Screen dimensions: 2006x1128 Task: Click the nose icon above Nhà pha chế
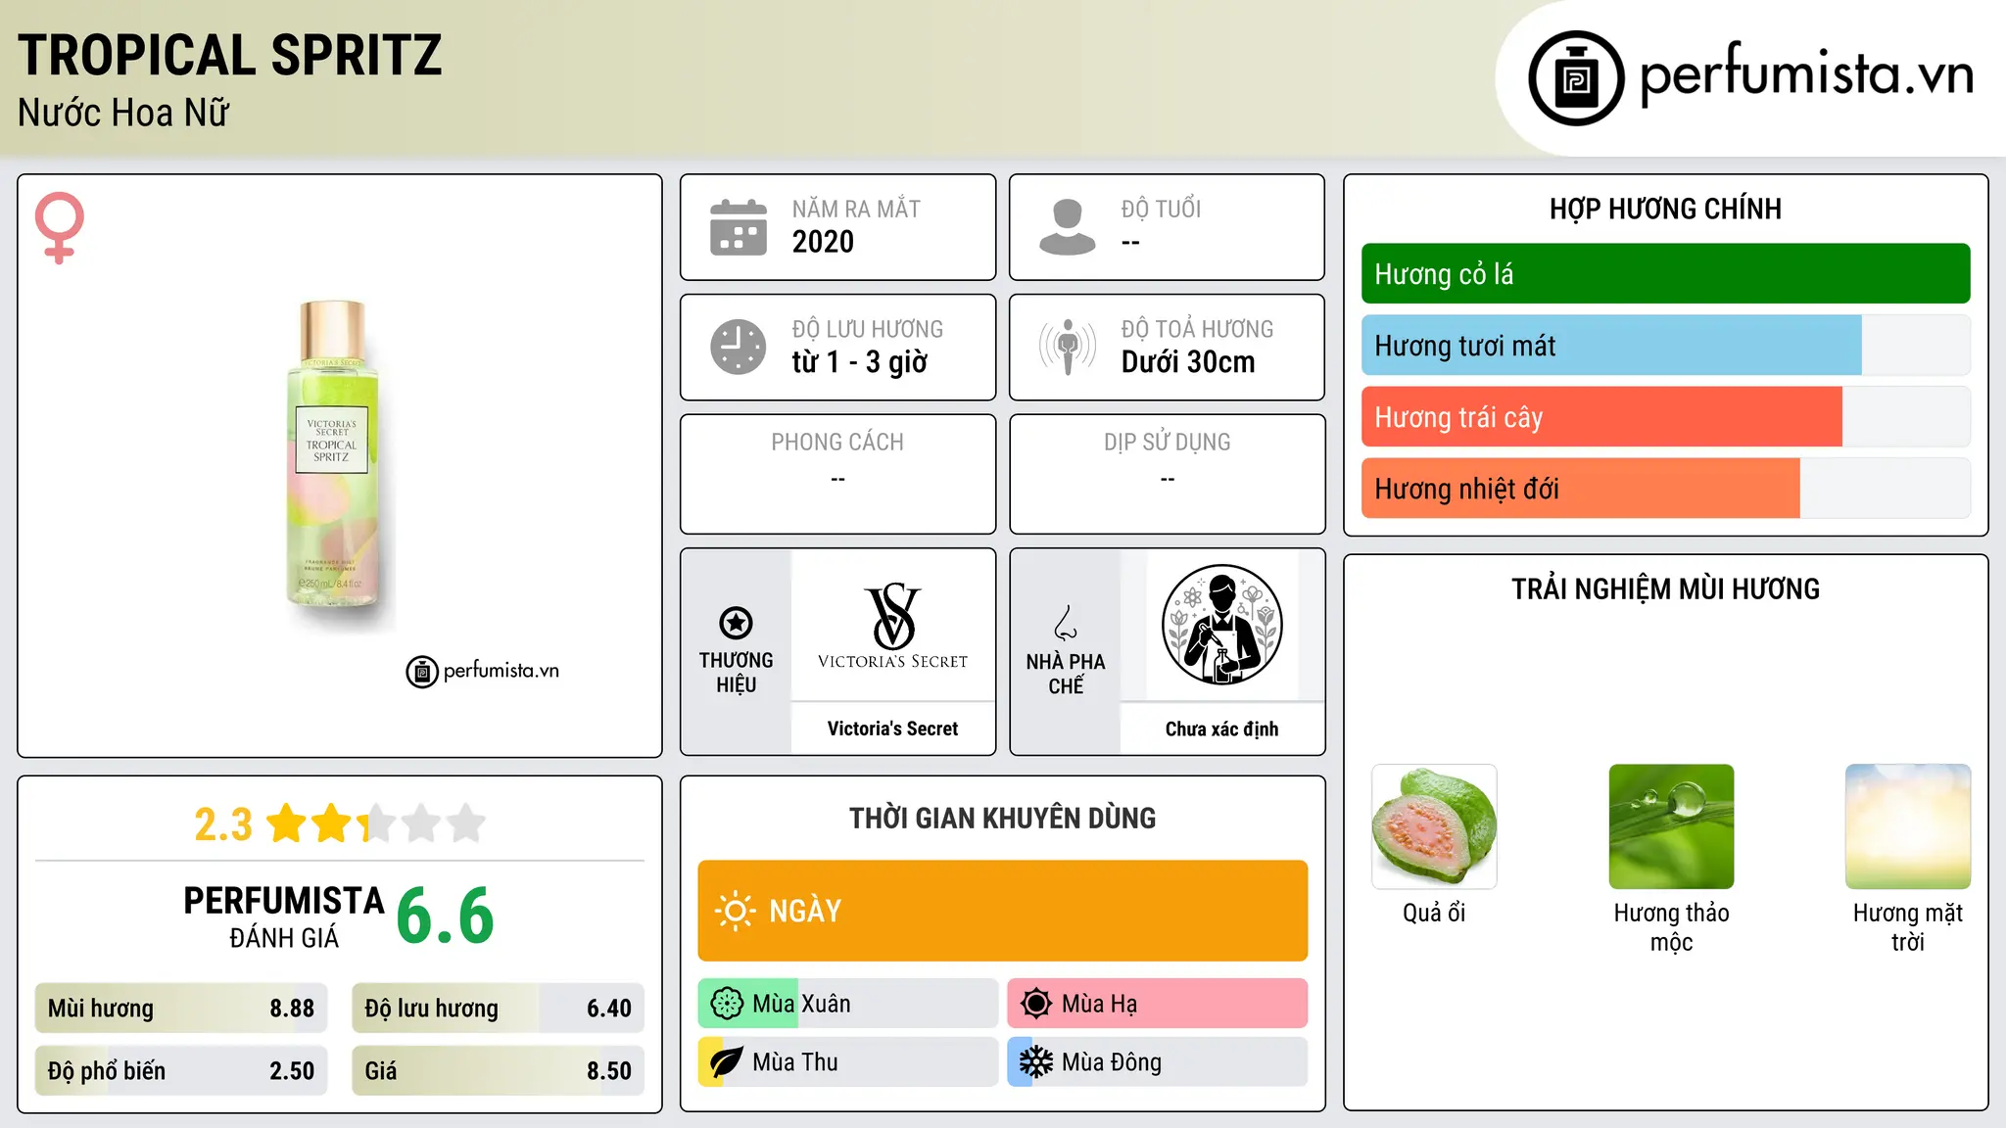pyautogui.click(x=1065, y=623)
